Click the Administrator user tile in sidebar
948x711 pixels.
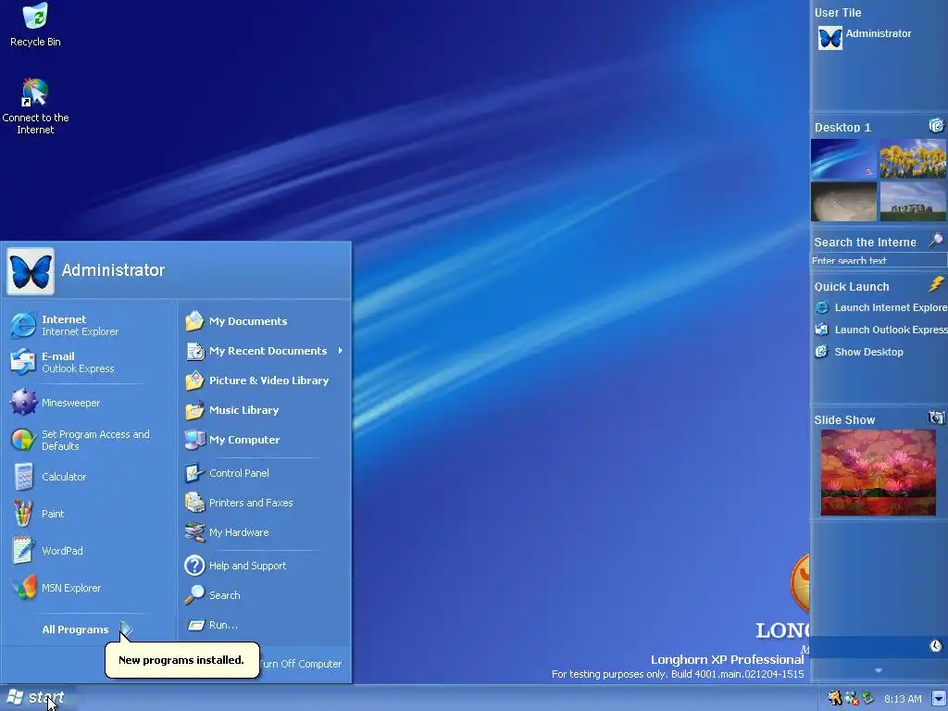[865, 37]
